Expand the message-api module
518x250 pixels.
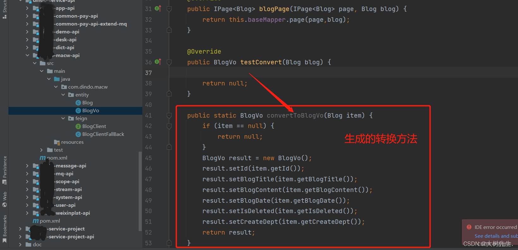click(x=27, y=166)
